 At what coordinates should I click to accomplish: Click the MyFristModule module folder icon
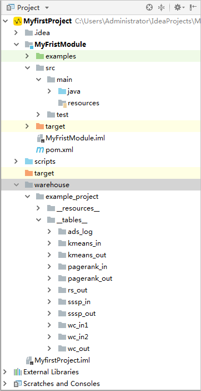click(29, 45)
